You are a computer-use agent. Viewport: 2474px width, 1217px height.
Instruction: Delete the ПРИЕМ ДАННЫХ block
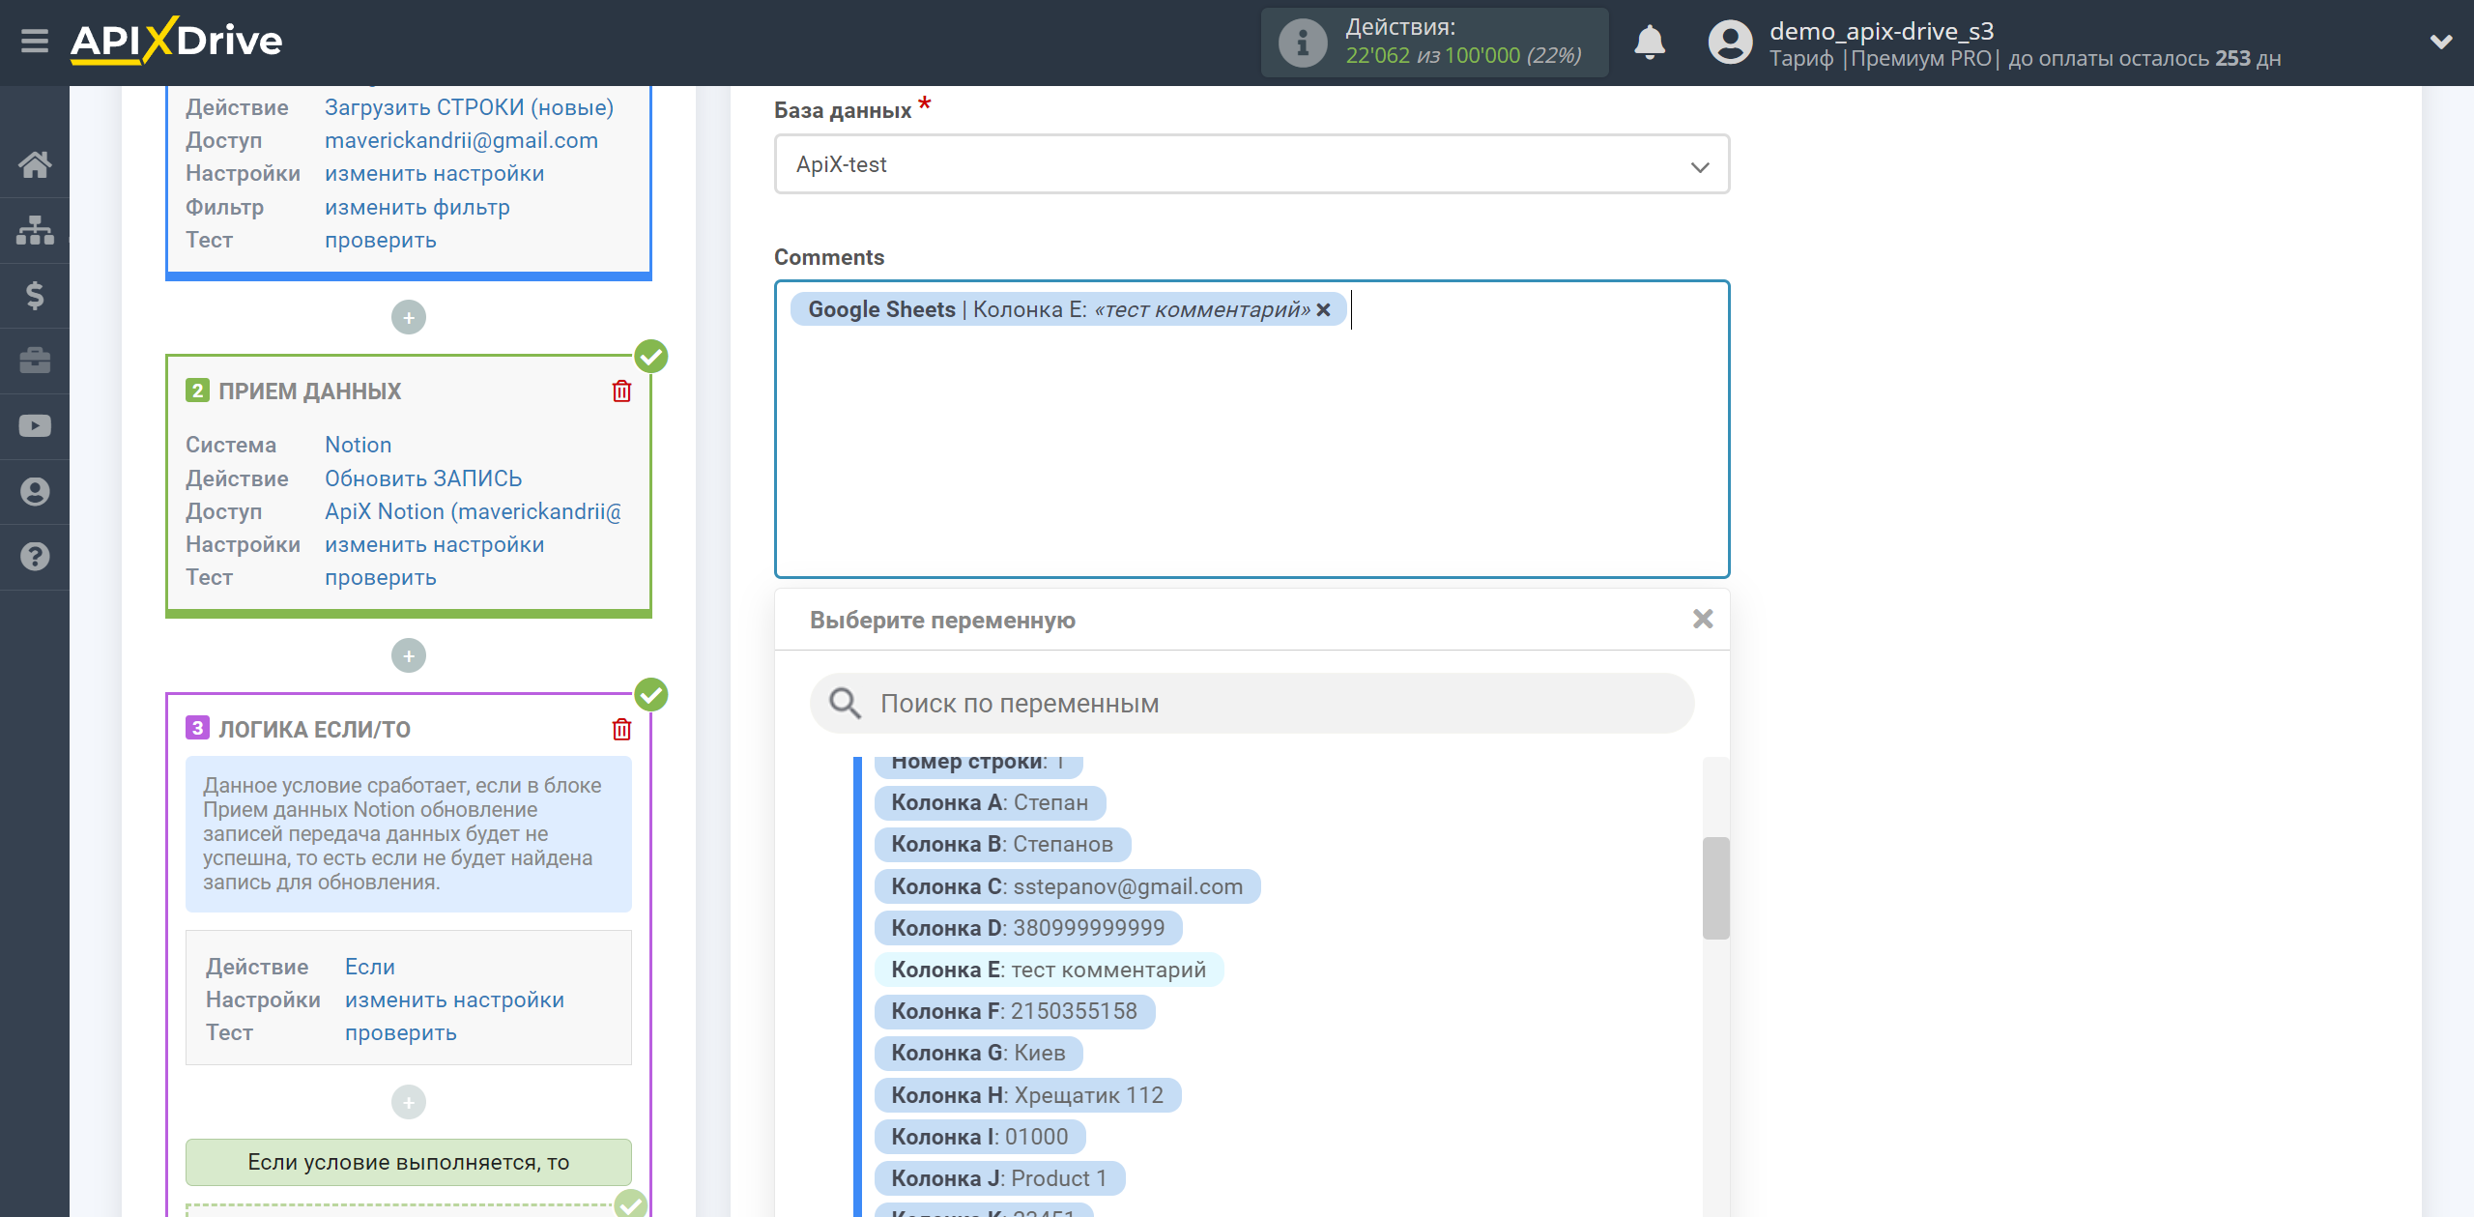click(x=621, y=391)
